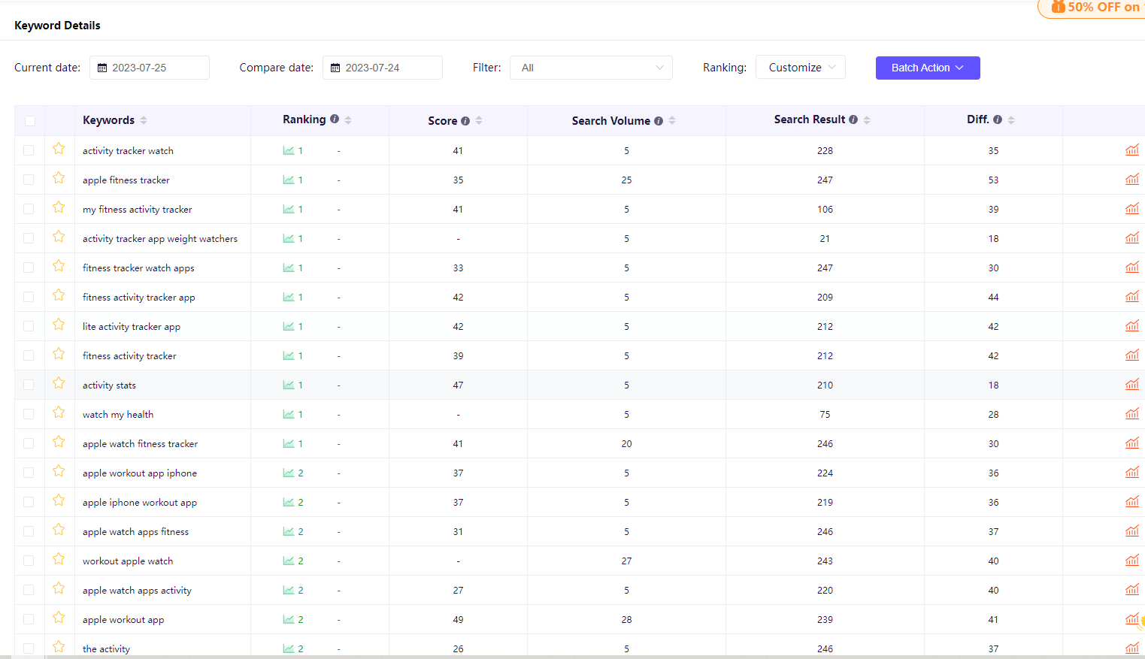Viewport: 1145px width, 659px height.
Task: Star the 'workout apple watch' keyword
Action: (x=59, y=559)
